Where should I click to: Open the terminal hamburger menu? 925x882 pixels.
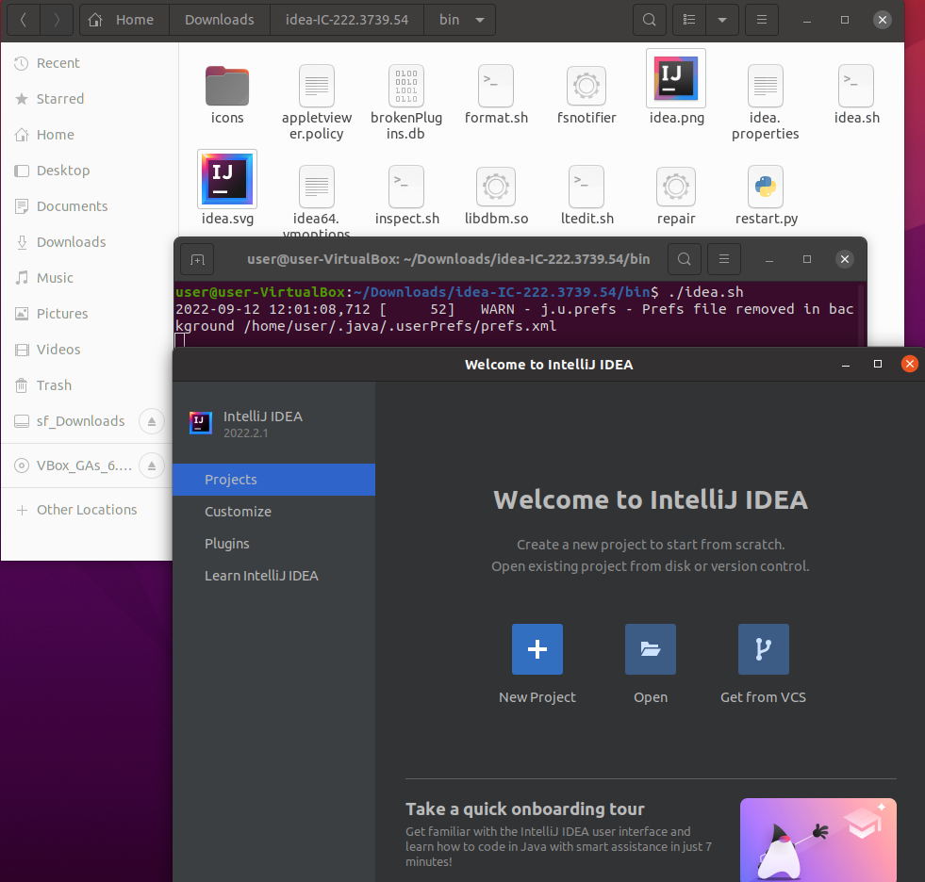click(x=724, y=259)
